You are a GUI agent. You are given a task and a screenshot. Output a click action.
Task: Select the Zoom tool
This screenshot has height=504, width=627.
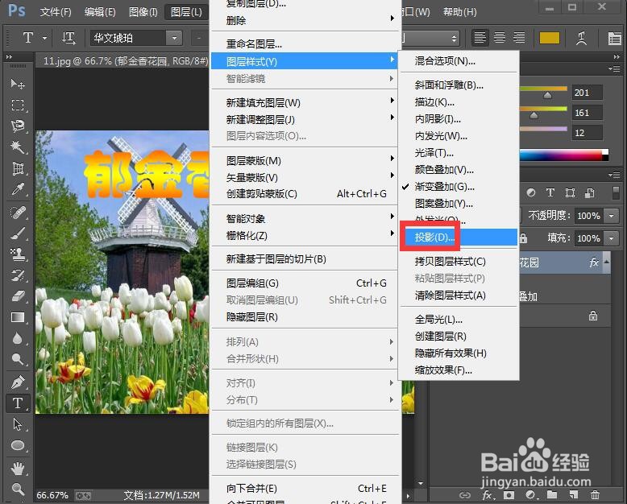tap(18, 489)
